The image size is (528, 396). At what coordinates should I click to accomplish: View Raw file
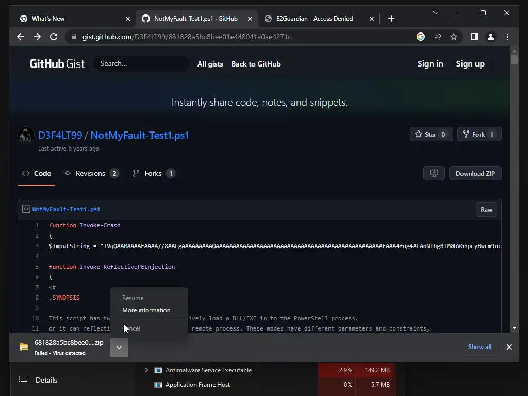coord(486,209)
